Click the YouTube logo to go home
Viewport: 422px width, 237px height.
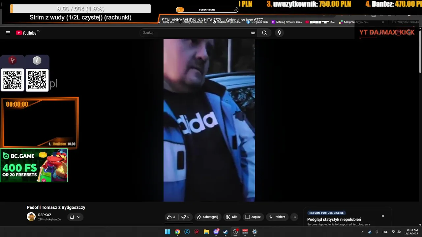(26, 33)
